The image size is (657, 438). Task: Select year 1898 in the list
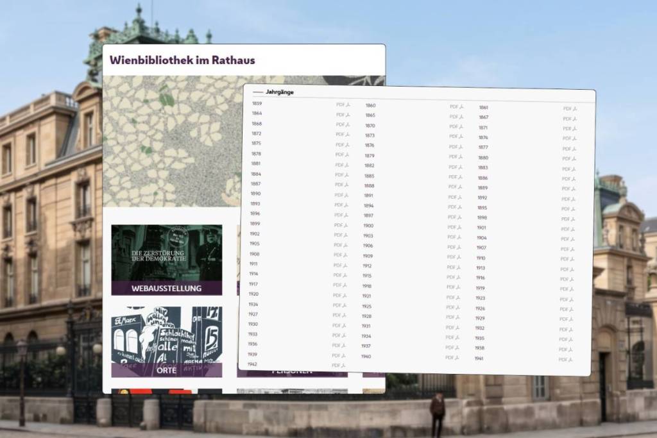coord(482,218)
